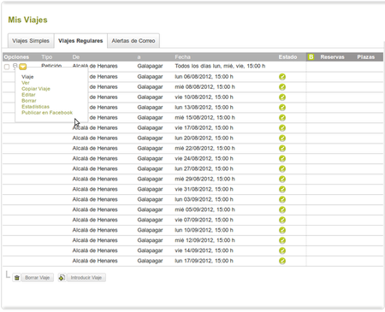Click the trash can icon
This screenshot has height=312, width=385.
coord(17,278)
